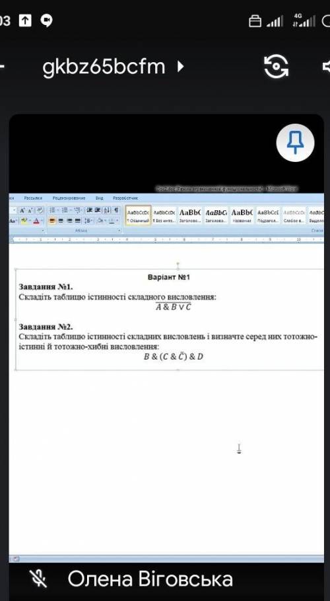Toggle center text alignment
This screenshot has height=601, width=330.
(61, 221)
